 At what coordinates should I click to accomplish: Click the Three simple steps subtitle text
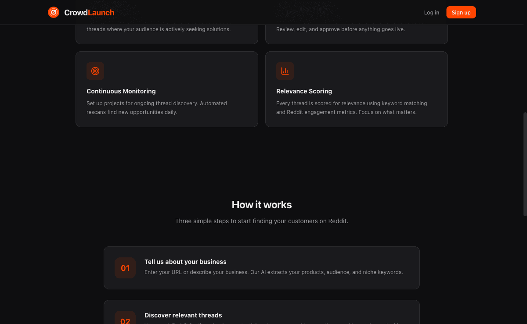coord(262,221)
